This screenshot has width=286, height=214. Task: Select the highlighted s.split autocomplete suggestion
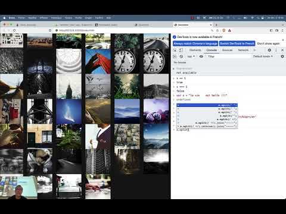tap(207, 105)
